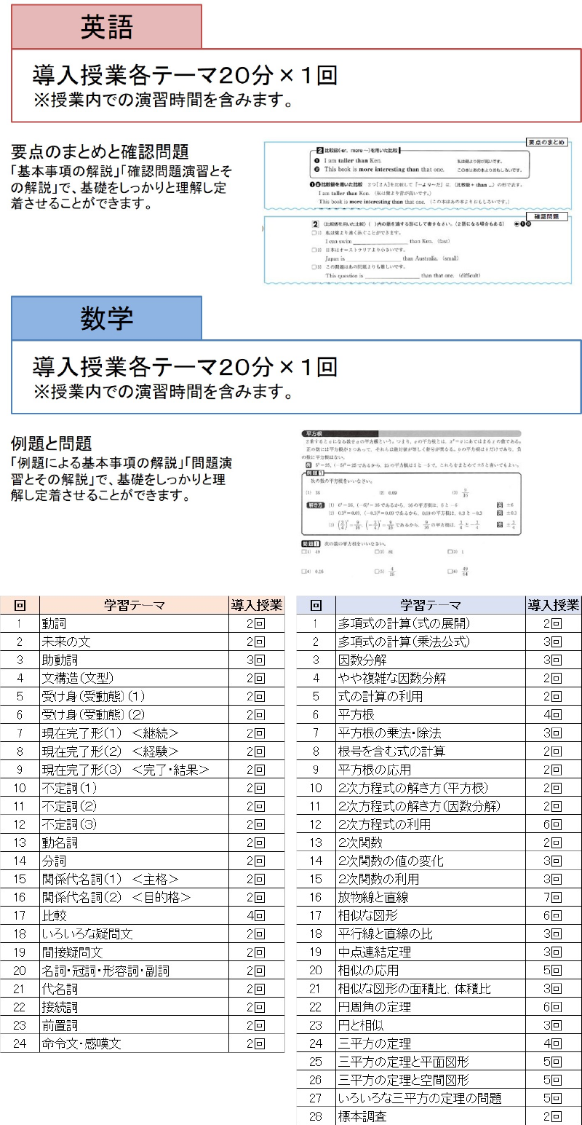
Task: Select the 2次関数の利用 theme cell
Action: 431,879
